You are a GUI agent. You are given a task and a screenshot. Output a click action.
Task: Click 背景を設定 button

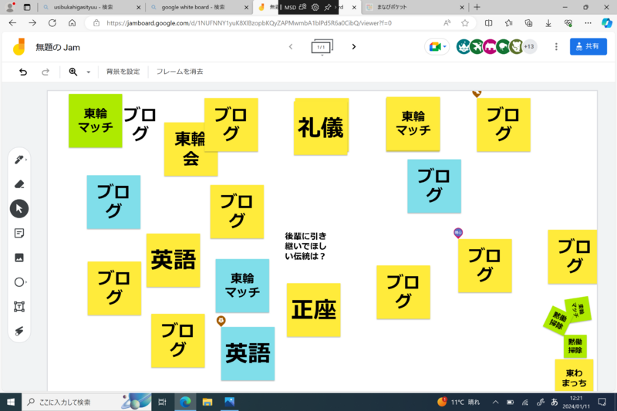(123, 72)
